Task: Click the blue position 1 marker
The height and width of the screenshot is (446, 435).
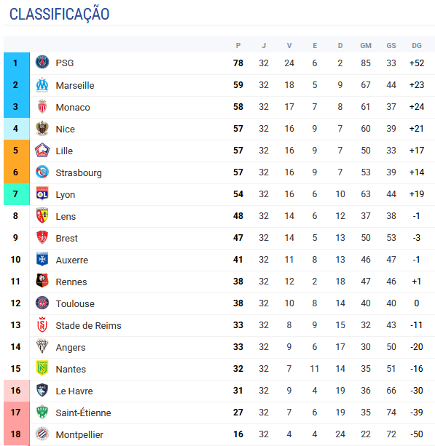Action: [17, 63]
